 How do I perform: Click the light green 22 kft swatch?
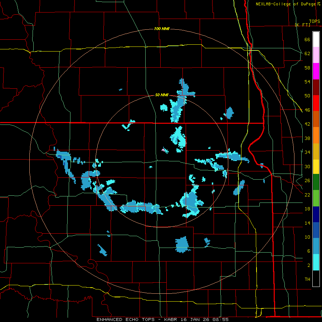(316, 198)
